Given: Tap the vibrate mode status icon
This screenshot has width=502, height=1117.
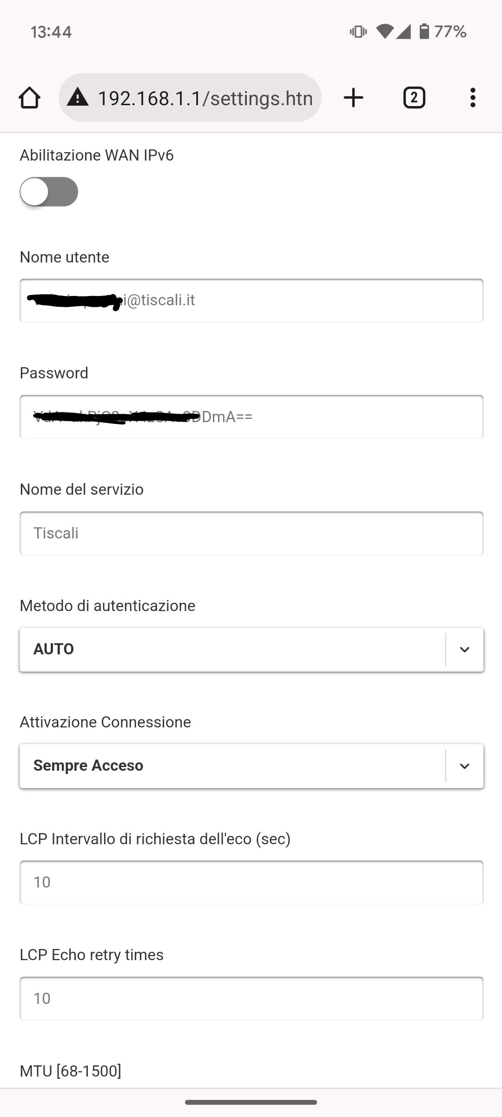Looking at the screenshot, I should pyautogui.click(x=358, y=32).
